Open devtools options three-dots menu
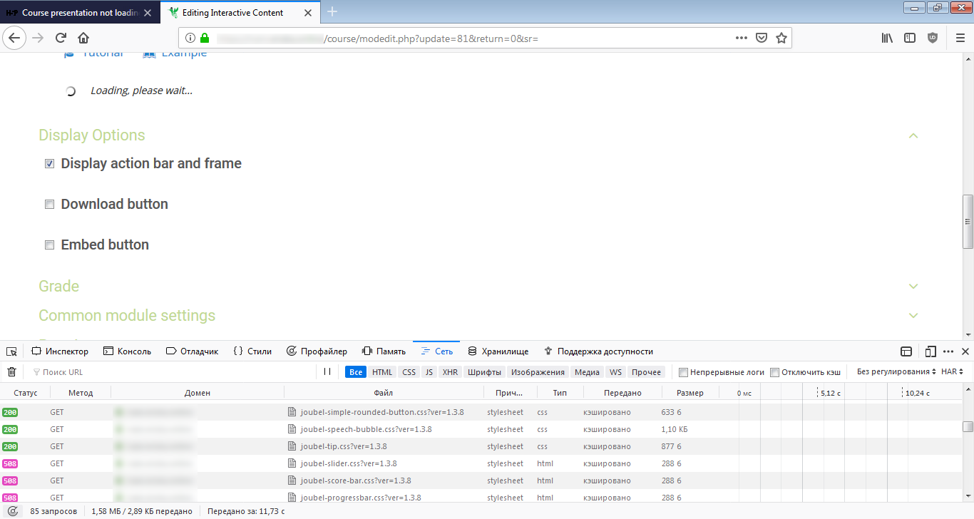The height and width of the screenshot is (519, 974). point(948,351)
